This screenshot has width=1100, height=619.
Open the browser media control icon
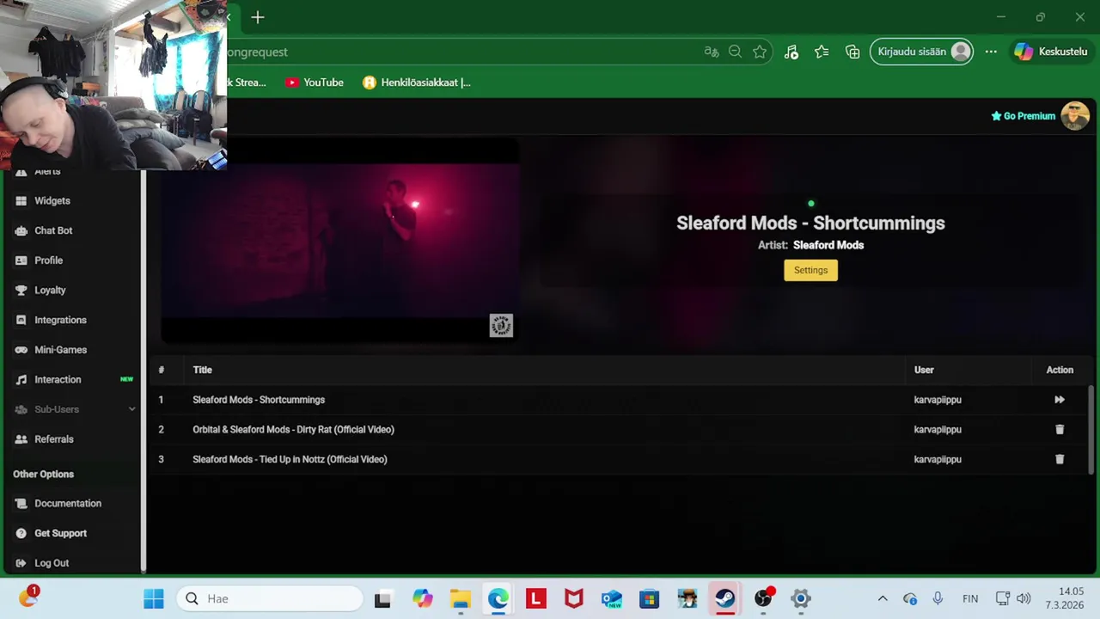click(791, 52)
